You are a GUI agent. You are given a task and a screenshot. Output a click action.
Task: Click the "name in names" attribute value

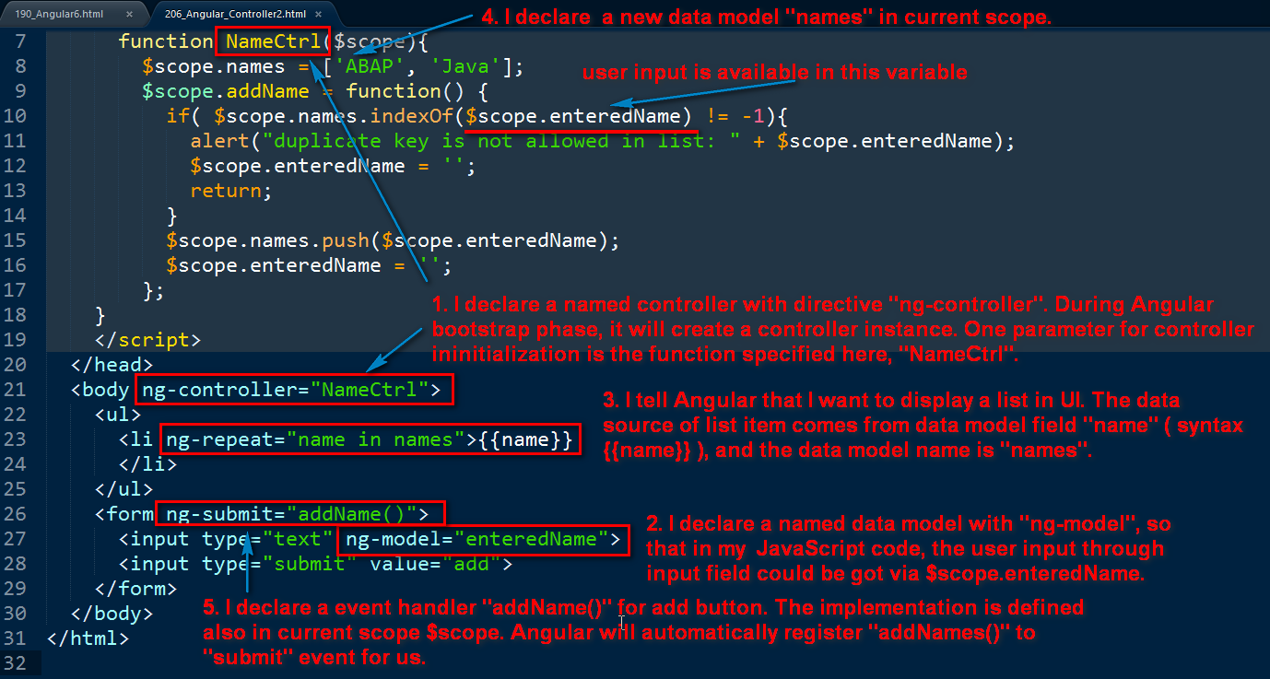(x=375, y=439)
